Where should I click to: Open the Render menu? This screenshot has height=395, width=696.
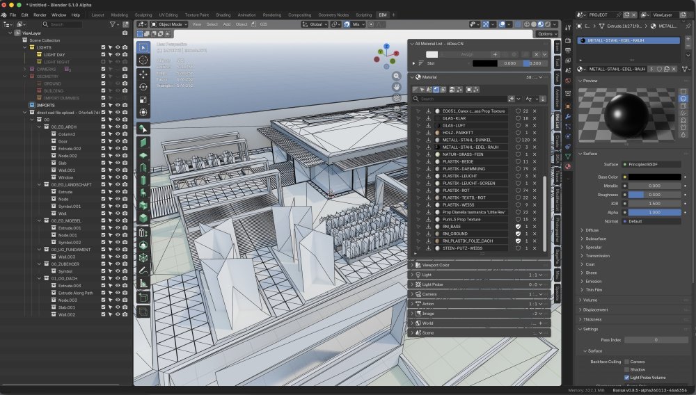[40, 15]
